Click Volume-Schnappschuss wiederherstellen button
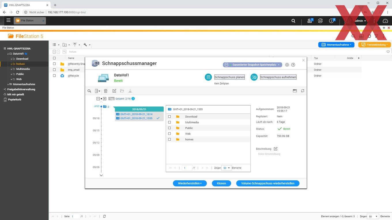 pyautogui.click(x=268, y=183)
